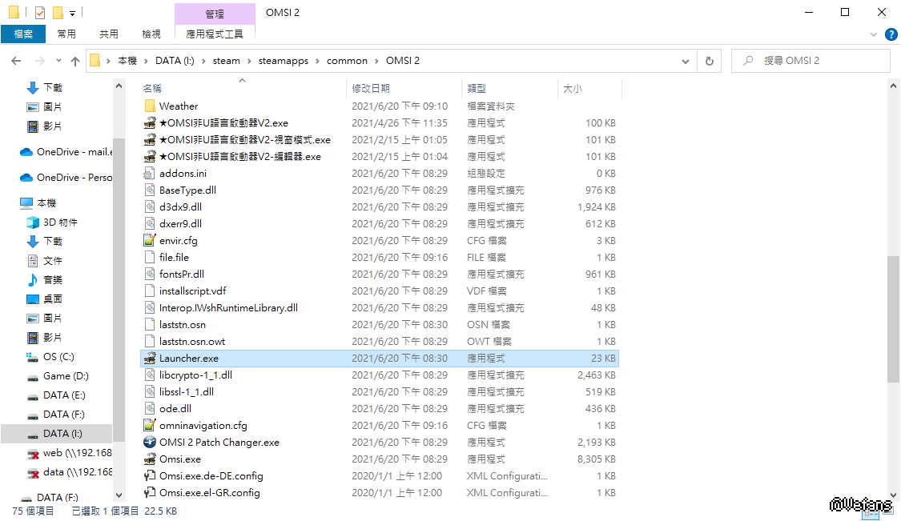Click the disconnected web network drive icon
The width and height of the screenshot is (901, 521).
click(33, 453)
